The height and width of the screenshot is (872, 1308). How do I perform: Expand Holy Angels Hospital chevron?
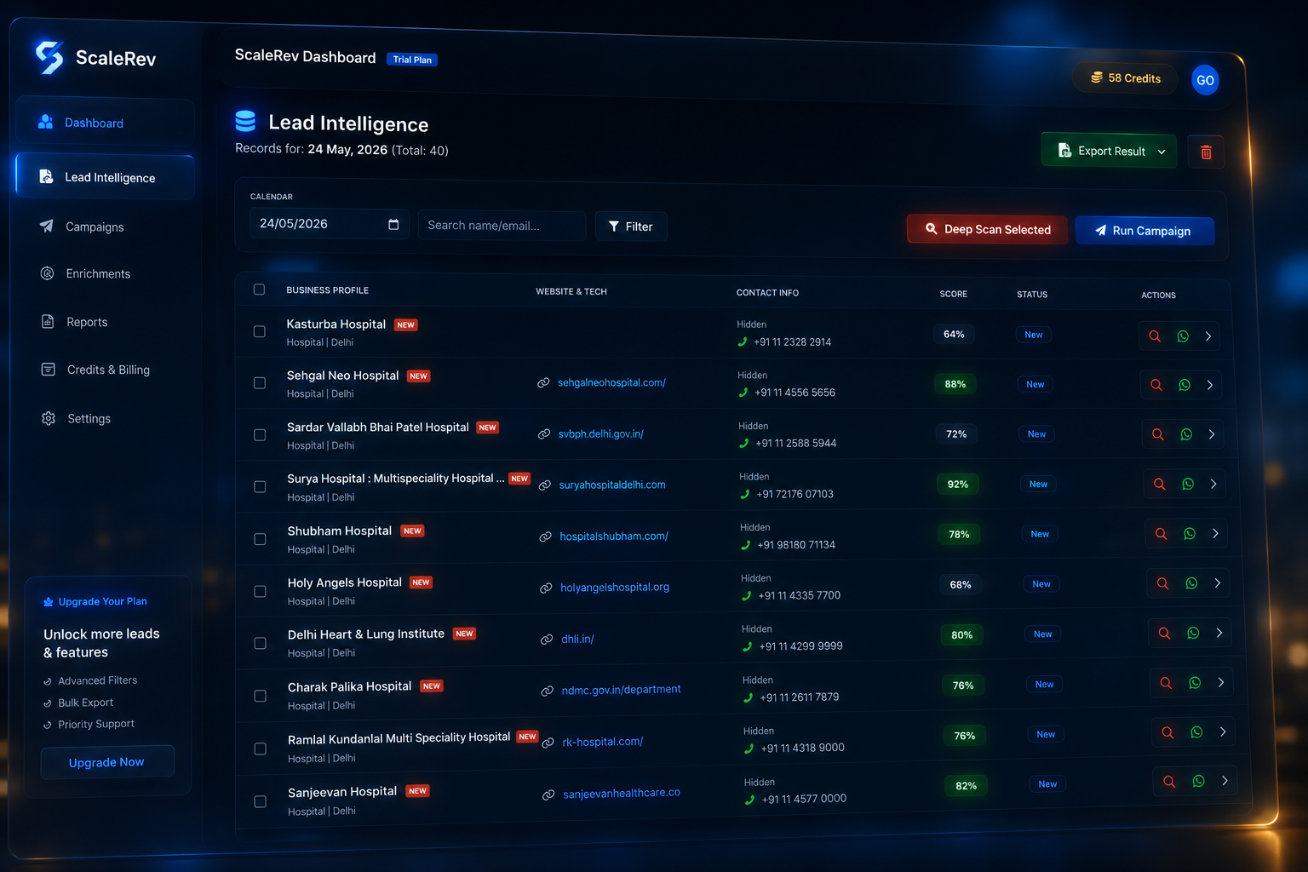(x=1218, y=583)
